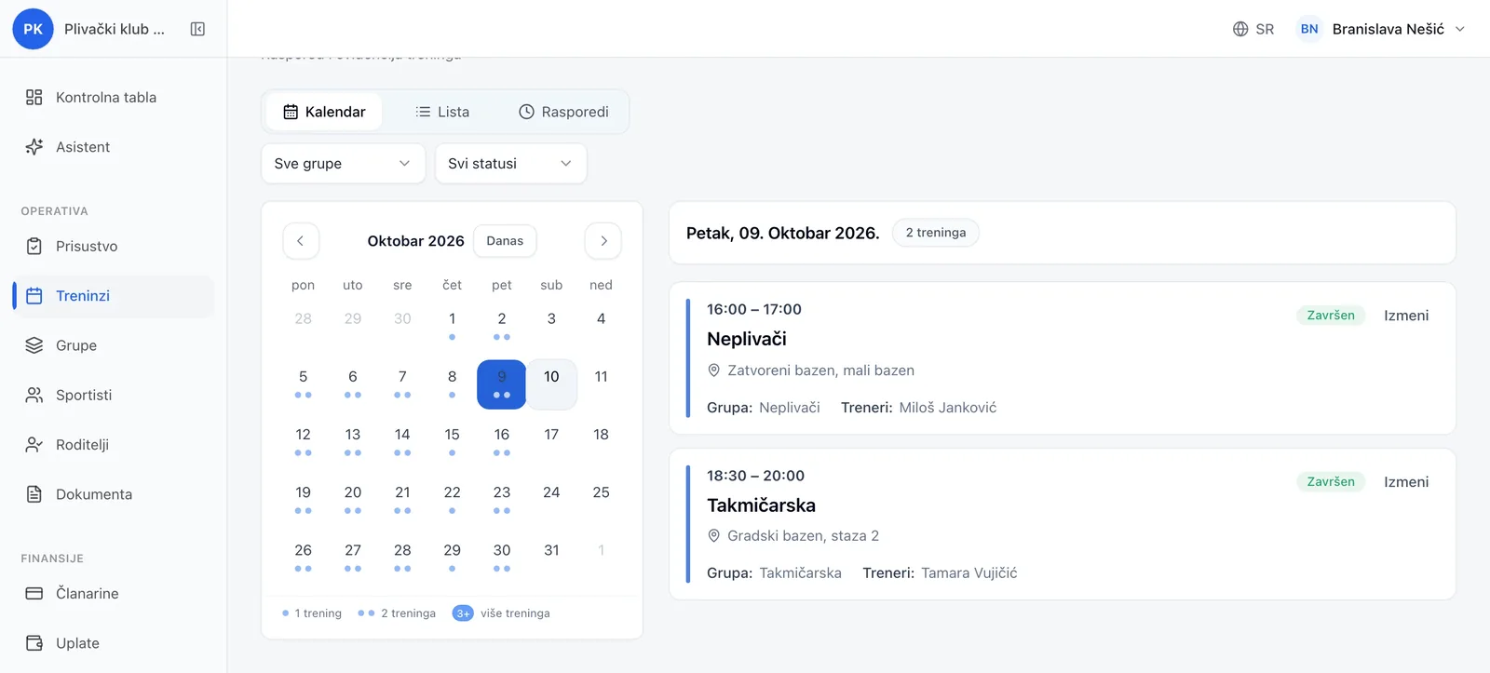Select October 22 in the calendar
This screenshot has height=673, width=1490.
[x=452, y=499]
